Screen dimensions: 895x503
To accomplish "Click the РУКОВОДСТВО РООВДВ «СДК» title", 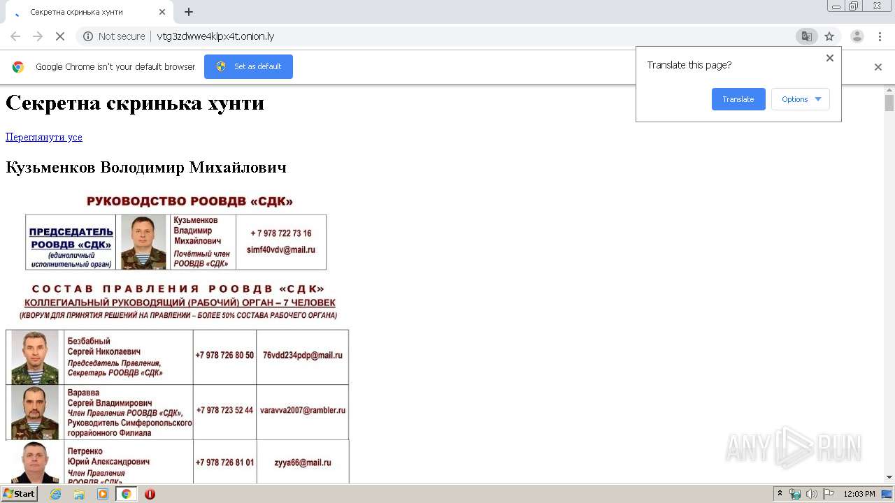I will [x=189, y=201].
